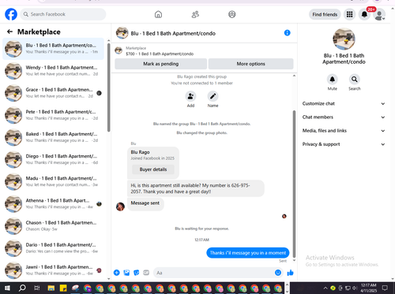The height and width of the screenshot is (294, 395).
Task: Open the Windows Start button
Action: pos(7,288)
